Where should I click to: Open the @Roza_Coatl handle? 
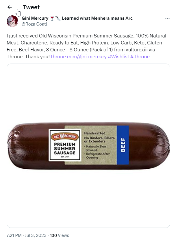coord(34,24)
